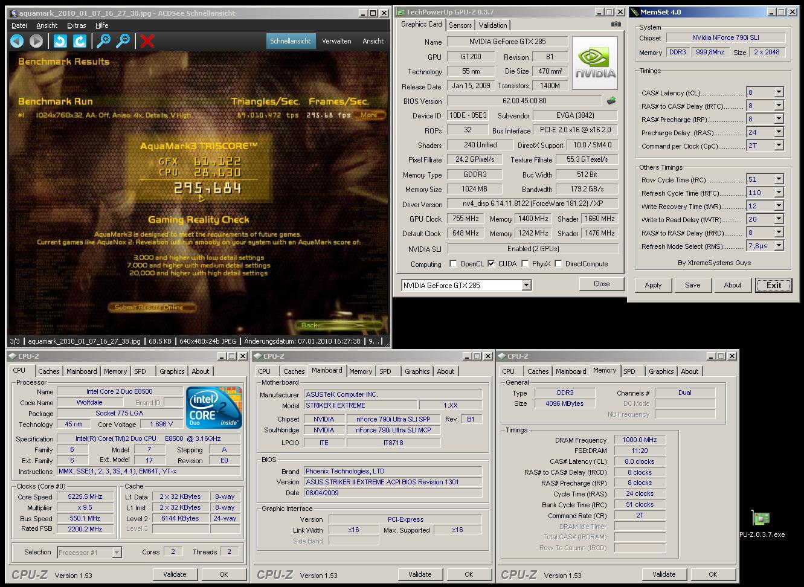Toggle CUDA checkbox in GPU-Z
This screenshot has width=804, height=587.
(x=491, y=263)
